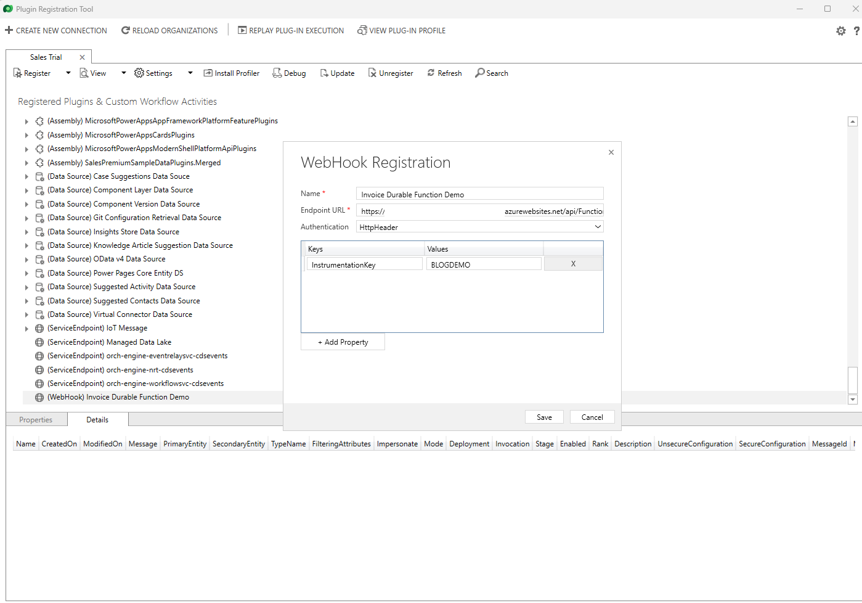Click Create New Connection
Viewport: 862px width, 603px height.
coord(55,30)
